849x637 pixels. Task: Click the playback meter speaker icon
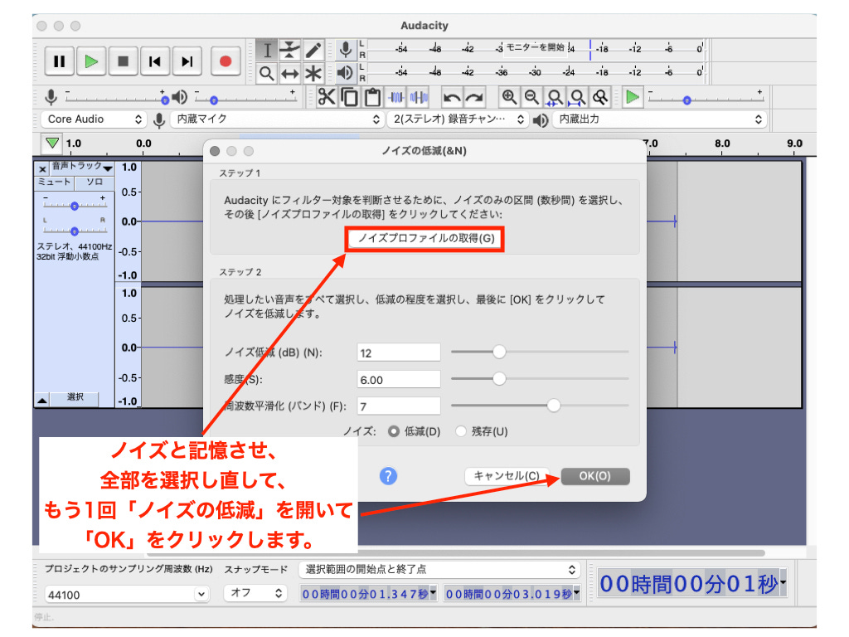[x=345, y=73]
